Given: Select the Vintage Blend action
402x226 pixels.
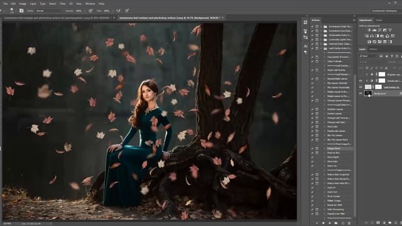Looking at the screenshot, I should [x=334, y=148].
